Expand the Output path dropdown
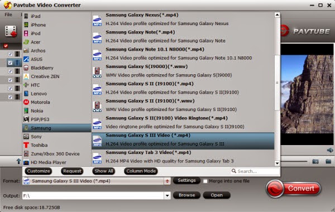Viewport: 335px width, 212px height. click(167, 195)
